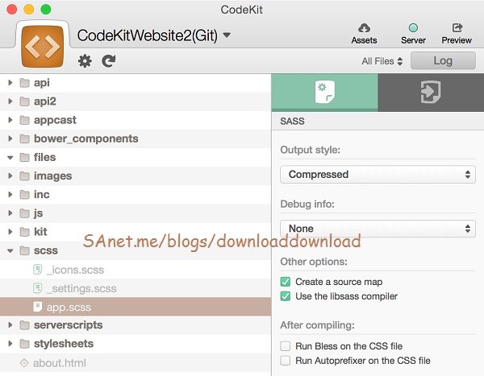Screen dimensions: 484x376
Task: Select the _icons.scss file
Action: [136, 270]
